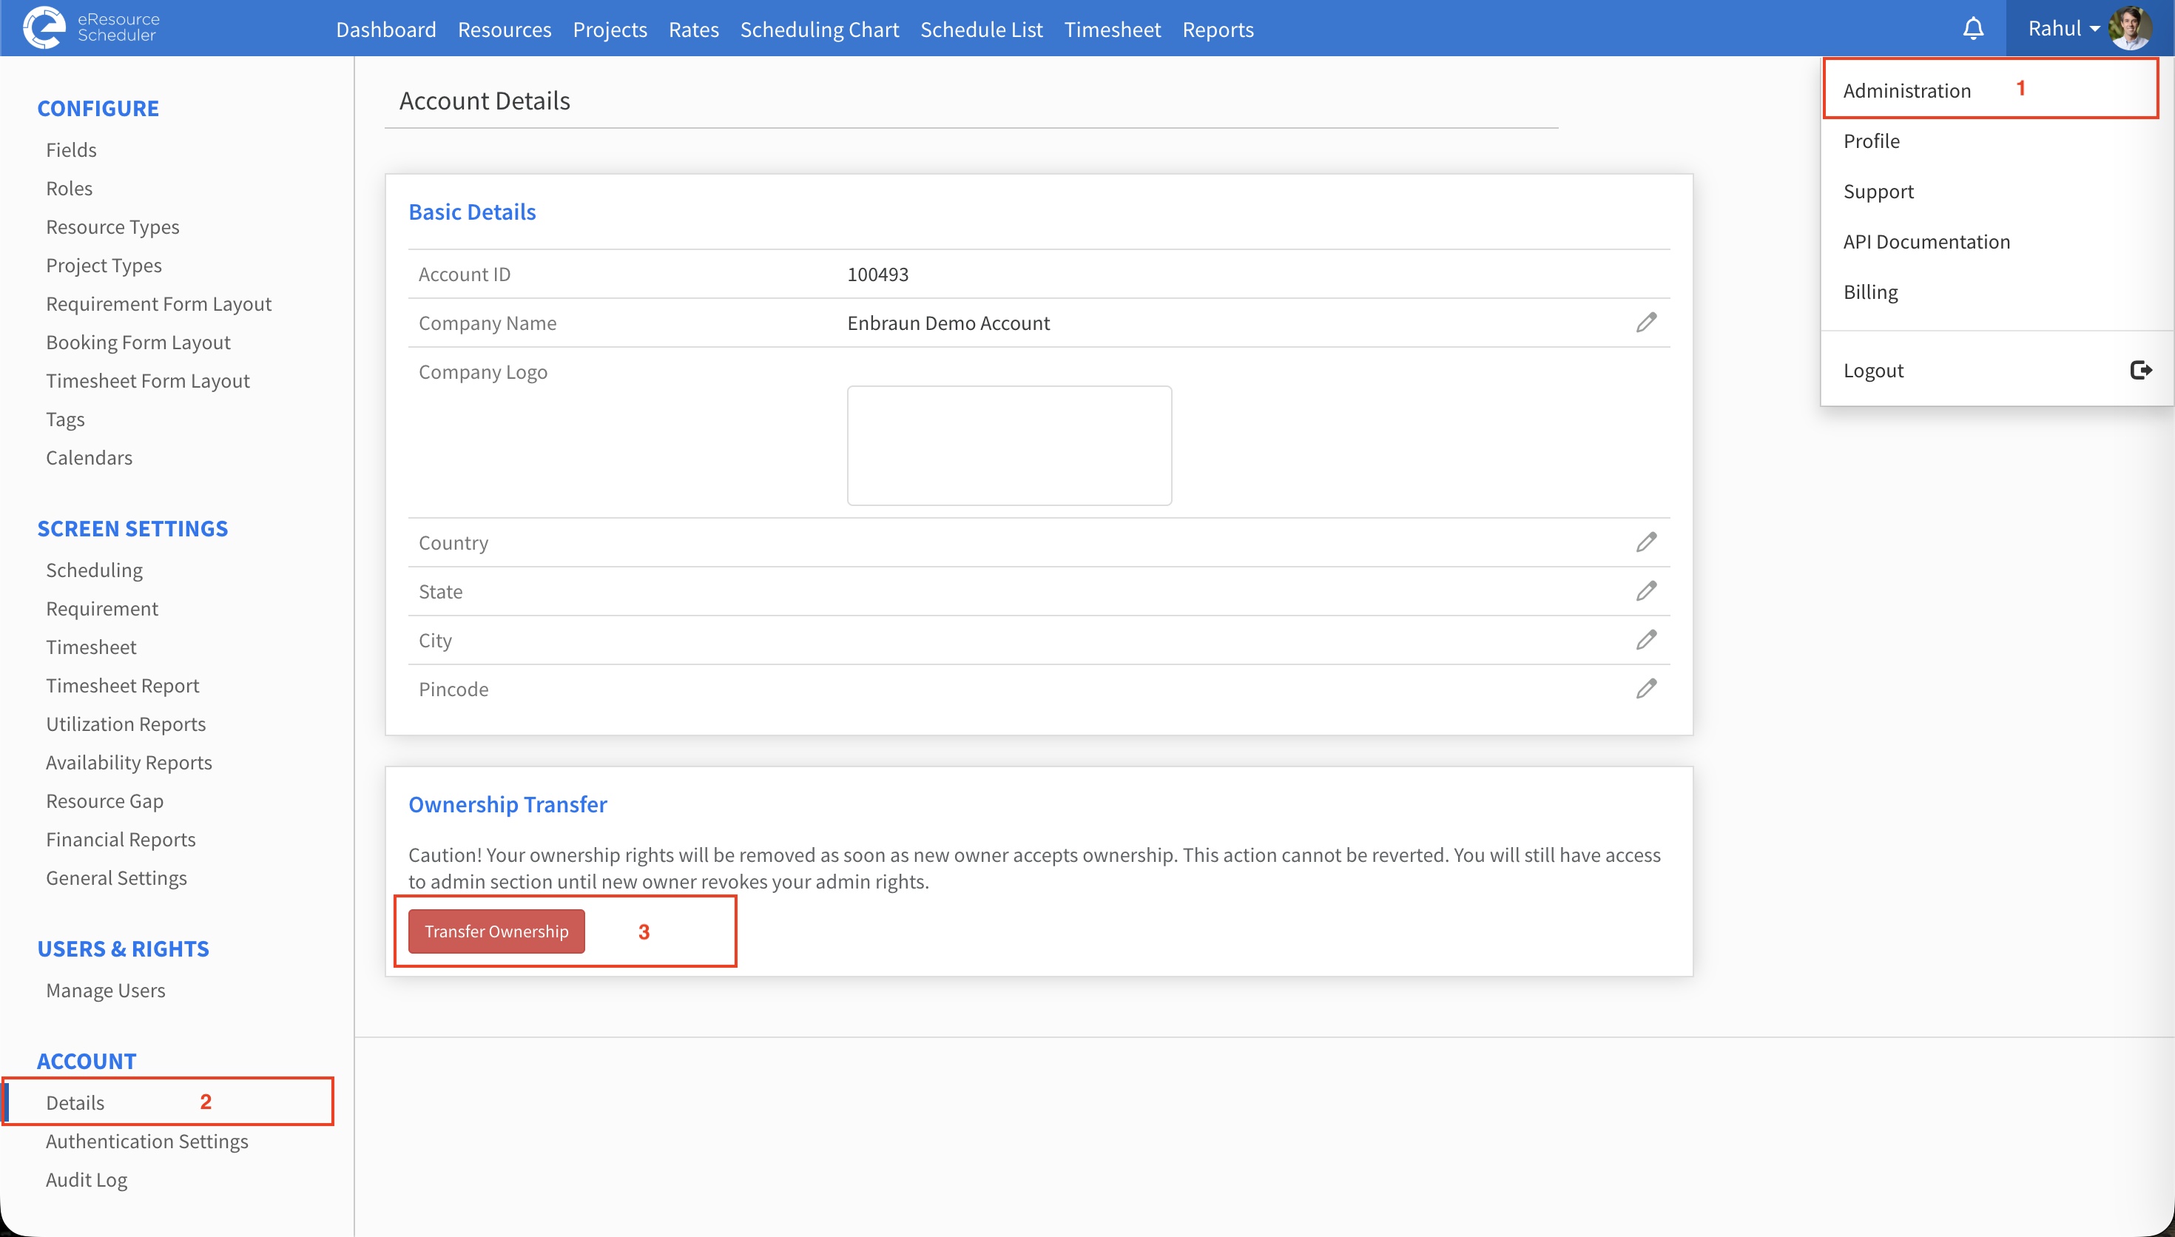This screenshot has height=1237, width=2175.
Task: Open API Documentation from user menu
Action: pyautogui.click(x=1926, y=242)
